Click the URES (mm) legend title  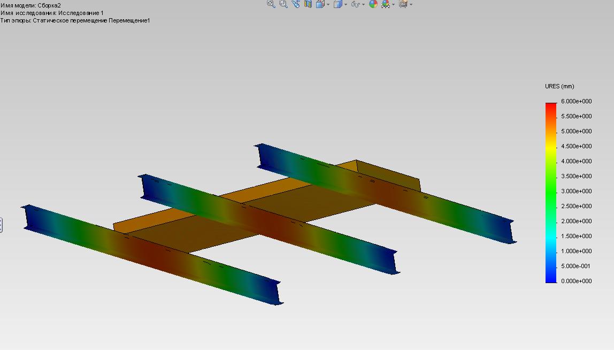tap(559, 86)
